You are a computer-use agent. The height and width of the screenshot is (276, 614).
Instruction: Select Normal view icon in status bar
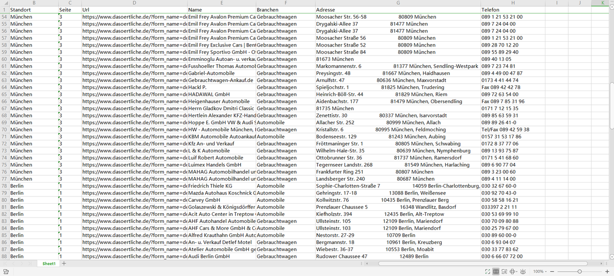tap(496, 271)
